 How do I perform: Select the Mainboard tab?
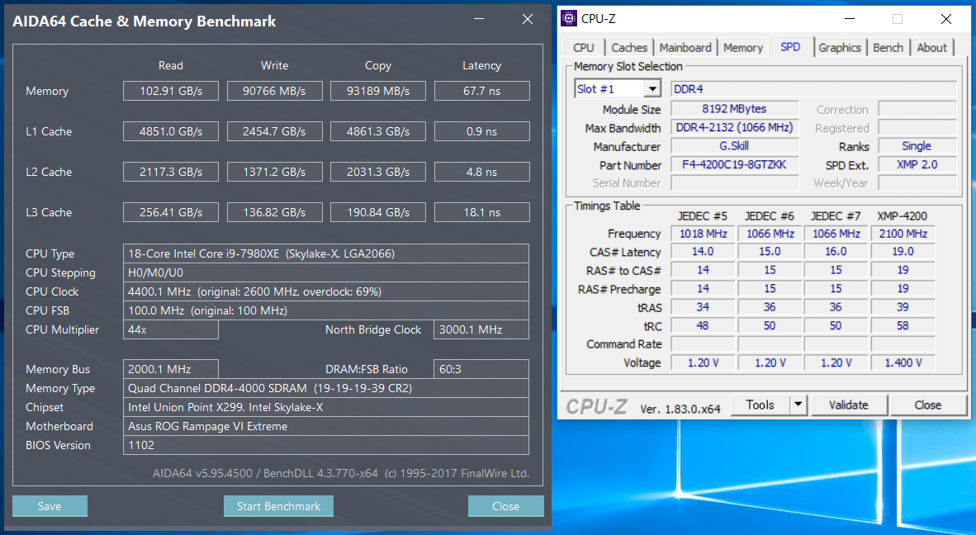click(x=685, y=48)
